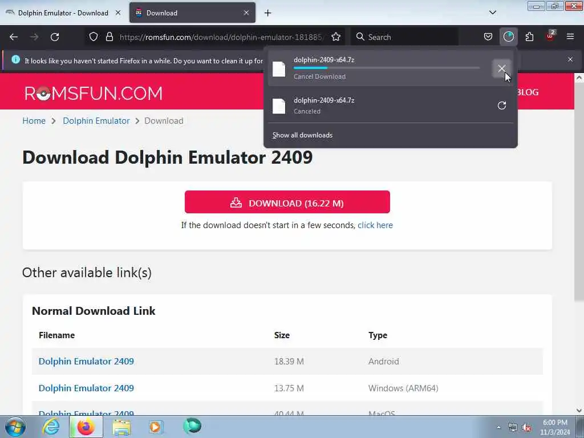This screenshot has height=438, width=584.
Task: Close the Dolphin Emulator - Download tab
Action: 118,13
